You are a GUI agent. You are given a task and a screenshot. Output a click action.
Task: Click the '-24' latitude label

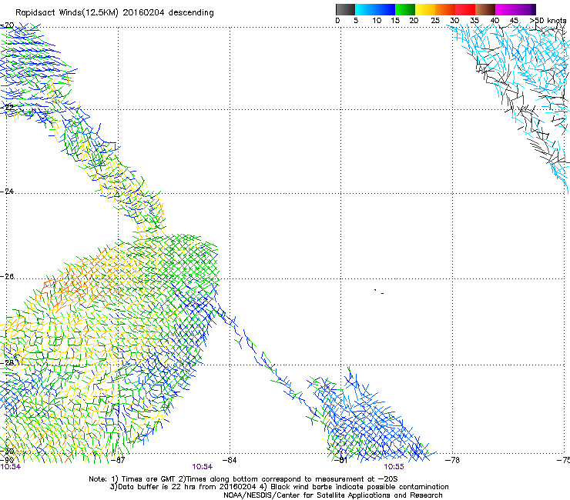pyautogui.click(x=7, y=191)
